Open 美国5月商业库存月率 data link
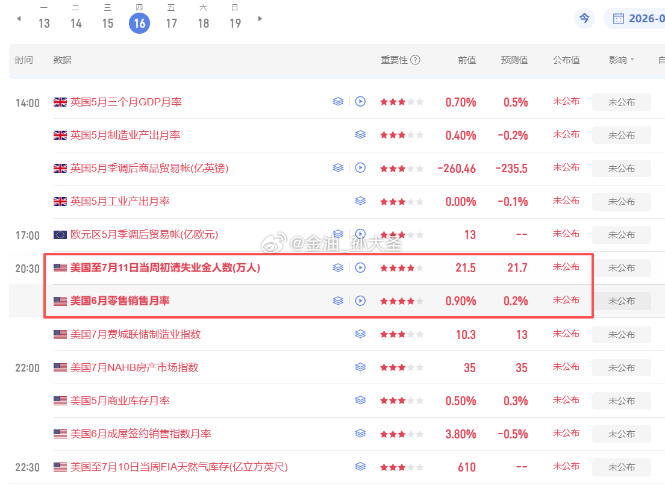This screenshot has height=486, width=665. (120, 400)
